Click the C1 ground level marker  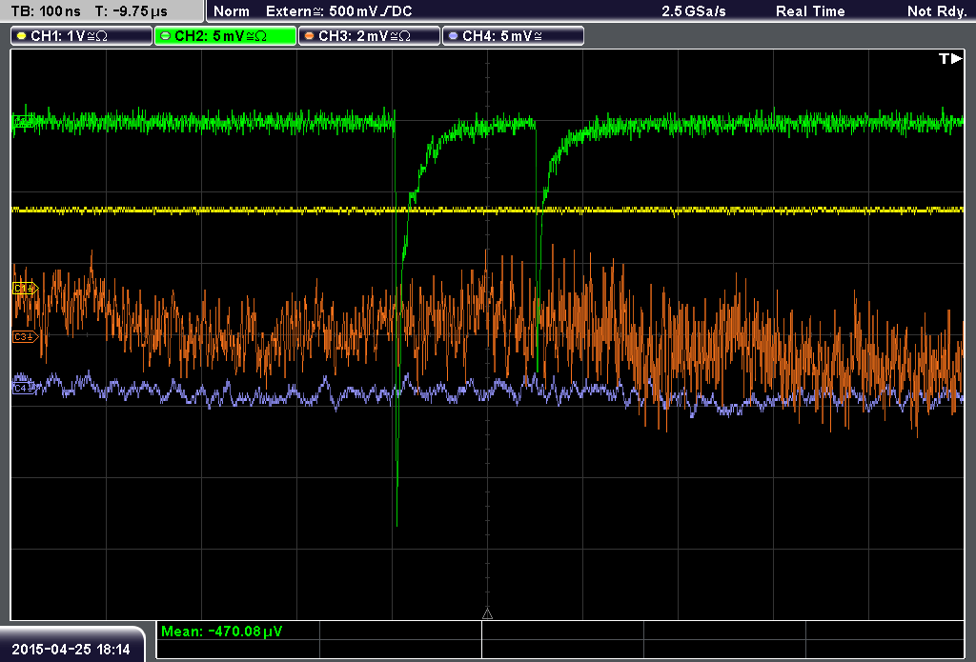tap(25, 288)
